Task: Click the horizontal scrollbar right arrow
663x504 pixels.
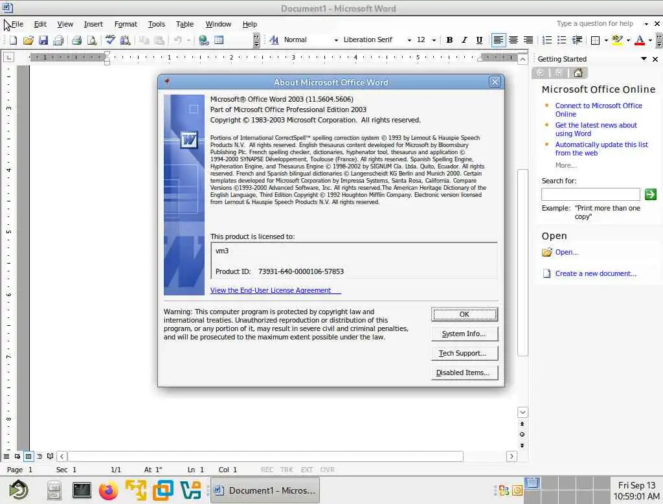Action: 511,456
